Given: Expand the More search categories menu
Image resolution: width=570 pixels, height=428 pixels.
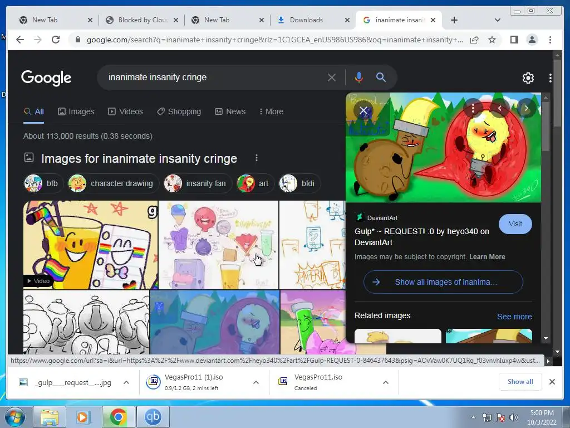Looking at the screenshot, I should (271, 111).
